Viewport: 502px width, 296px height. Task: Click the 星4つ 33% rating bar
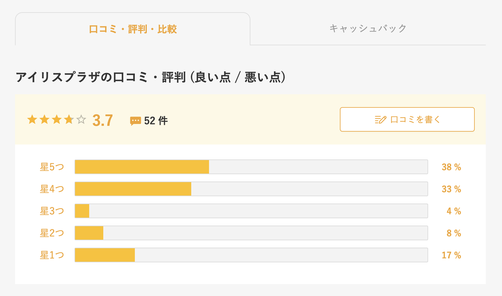point(251,189)
